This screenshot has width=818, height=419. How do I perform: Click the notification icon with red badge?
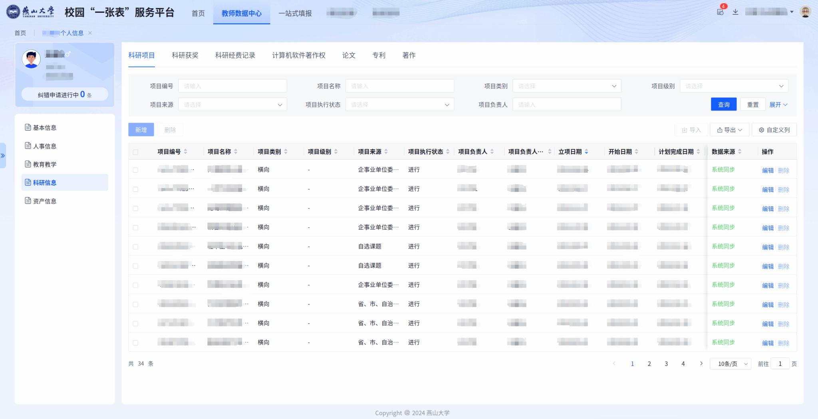pos(721,12)
